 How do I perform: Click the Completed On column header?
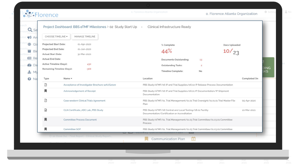(250, 78)
